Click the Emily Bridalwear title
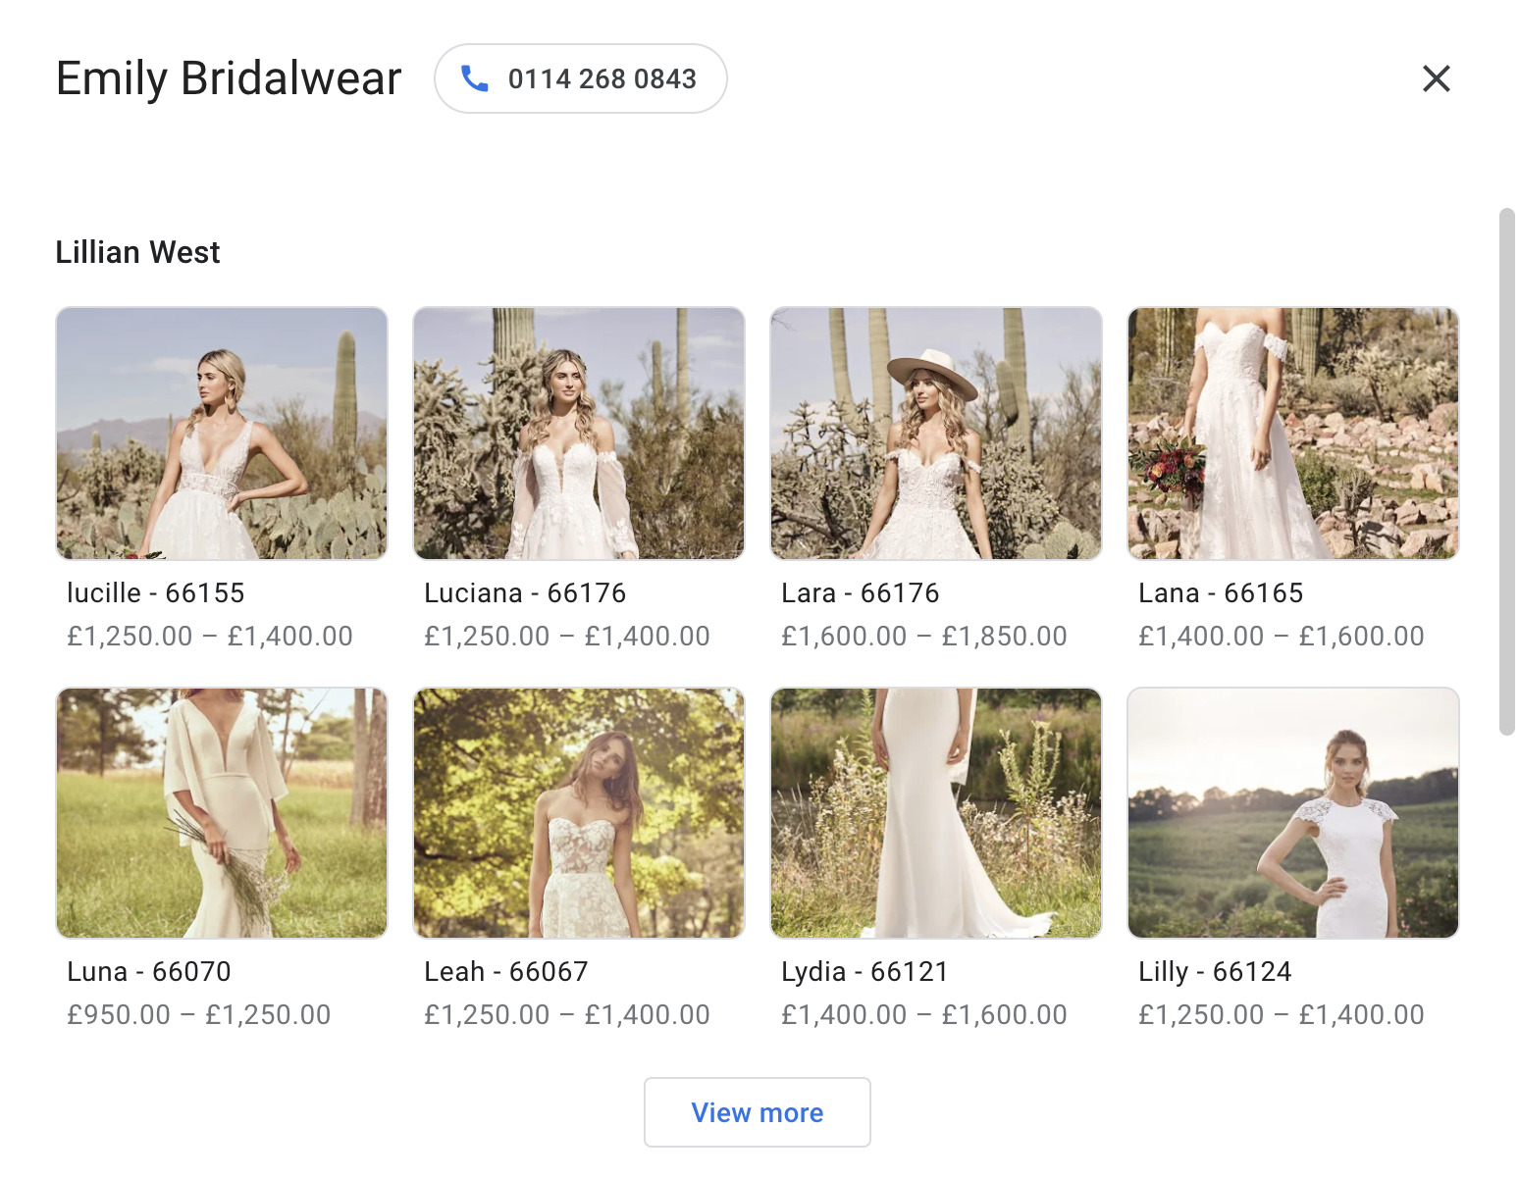 coord(229,78)
